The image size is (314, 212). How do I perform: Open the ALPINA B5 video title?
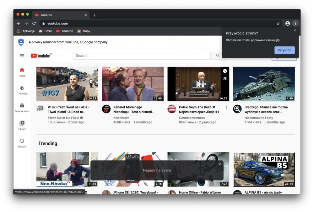click(x=263, y=193)
